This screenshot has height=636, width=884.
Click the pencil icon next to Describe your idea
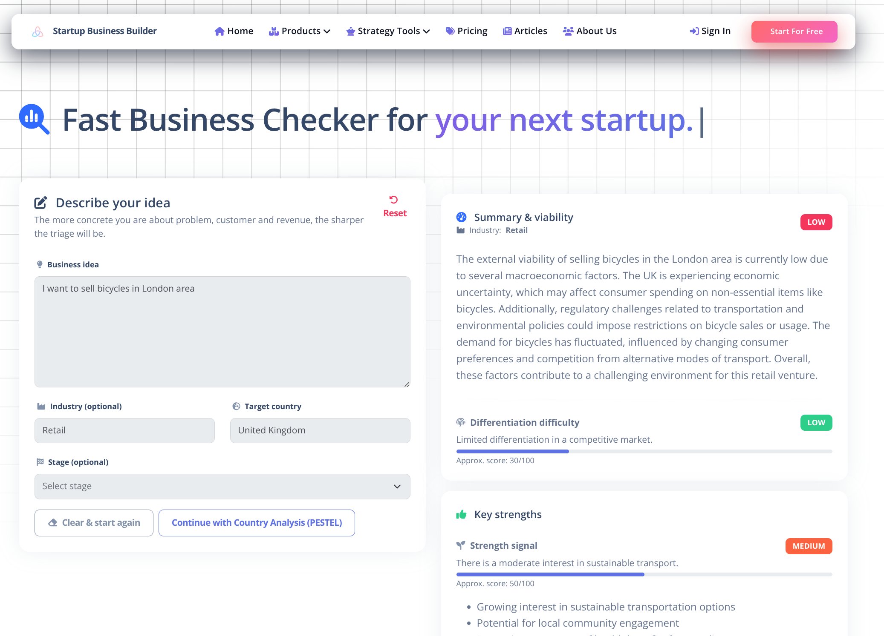41,203
